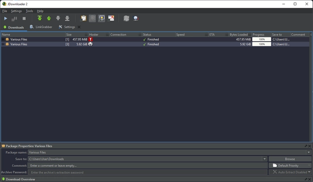
Task: Start all downloads with the play icon
Action: click(x=5, y=19)
